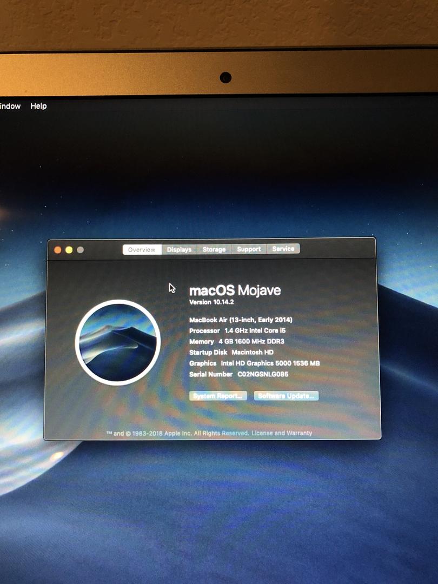Click the greyed-out zoom window button

pyautogui.click(x=80, y=250)
